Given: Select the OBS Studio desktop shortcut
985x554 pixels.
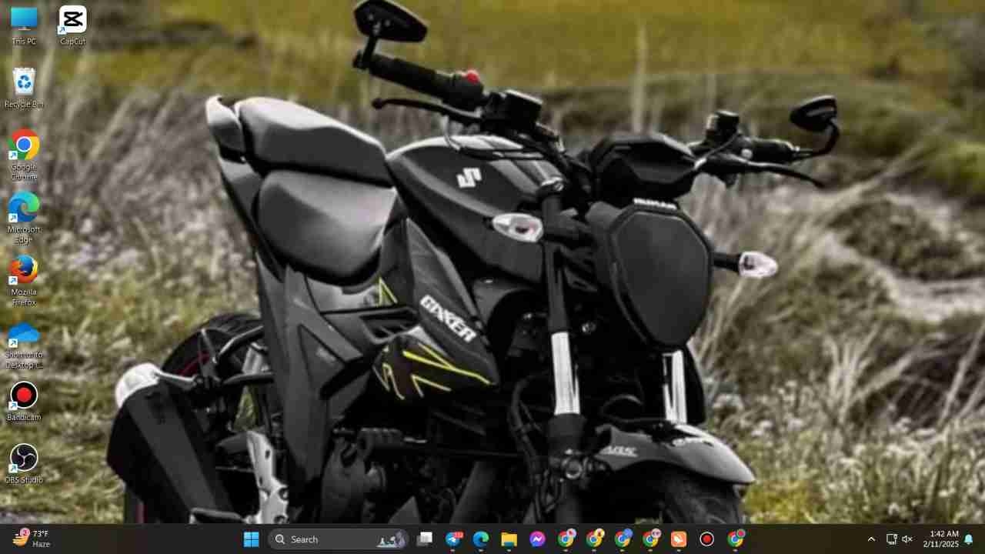Looking at the screenshot, I should tap(24, 465).
